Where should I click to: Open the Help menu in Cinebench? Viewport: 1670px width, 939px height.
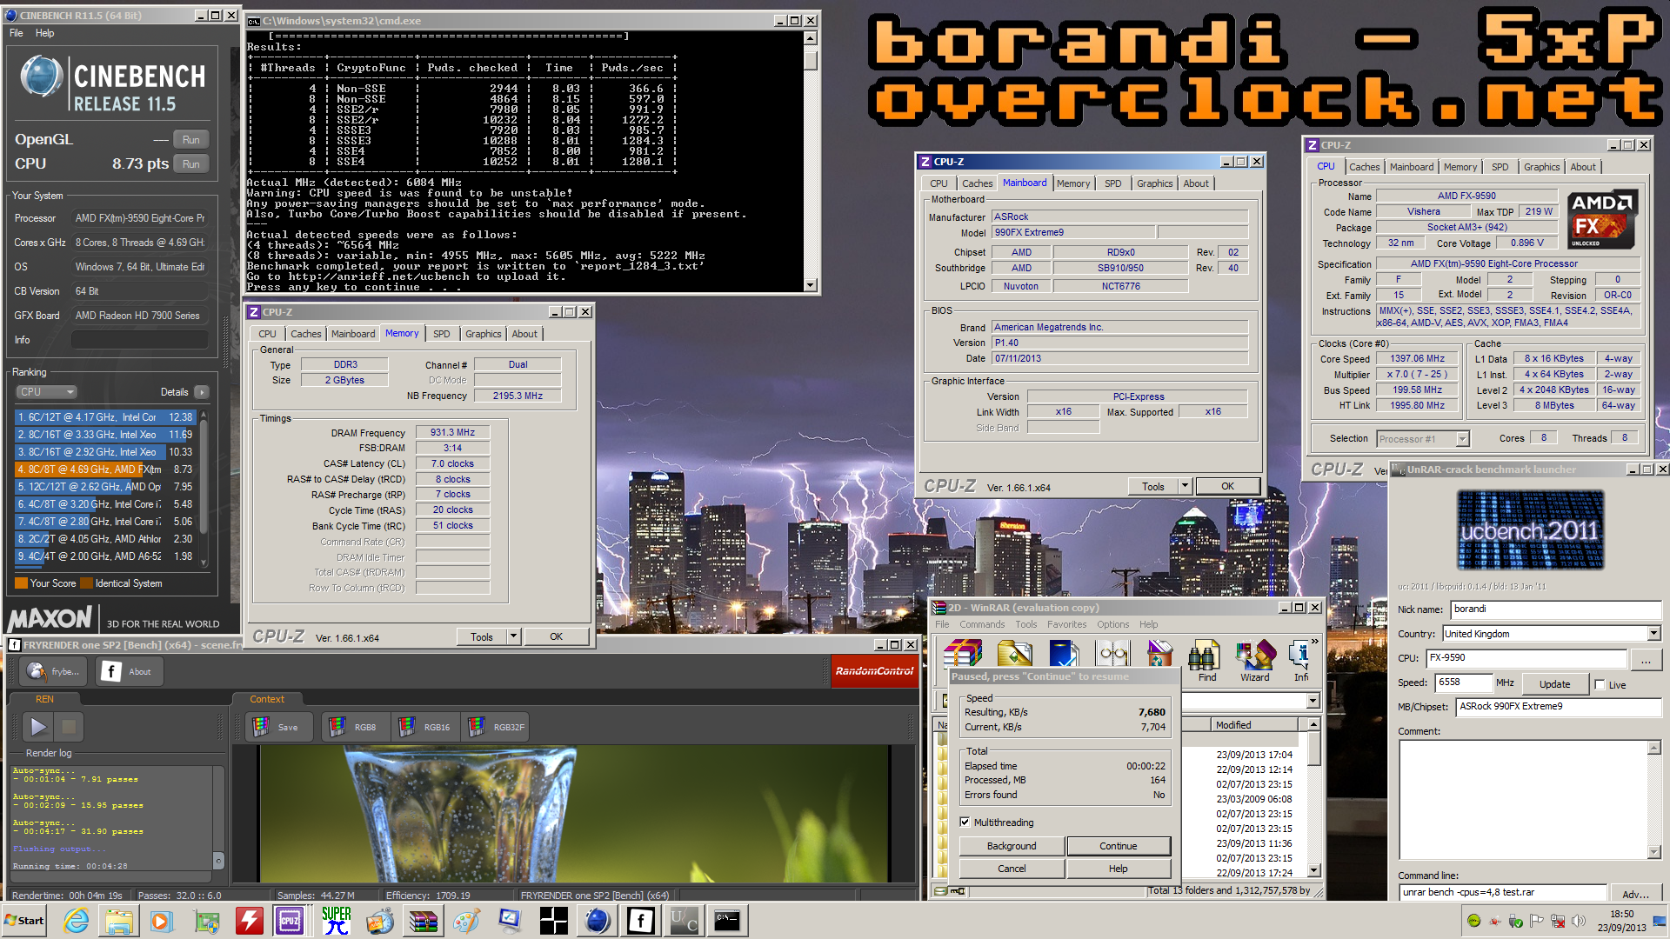point(45,33)
